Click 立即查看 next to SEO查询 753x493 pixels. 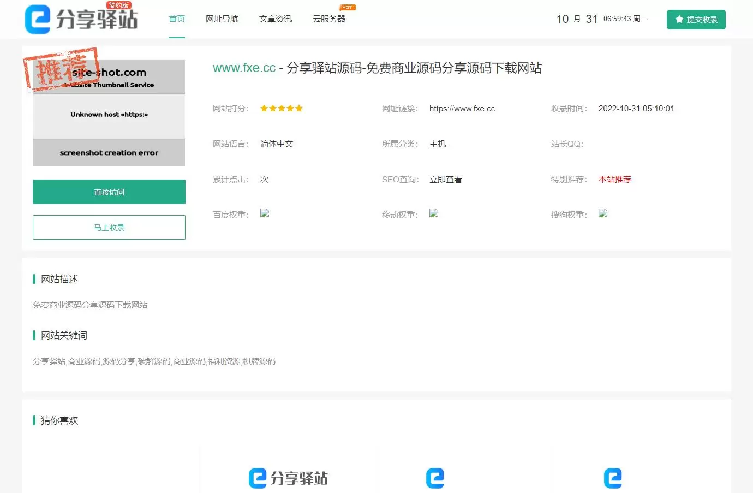tap(446, 180)
